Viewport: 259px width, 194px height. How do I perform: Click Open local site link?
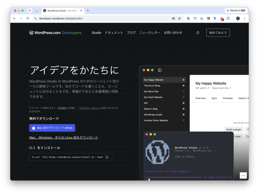click(x=221, y=88)
